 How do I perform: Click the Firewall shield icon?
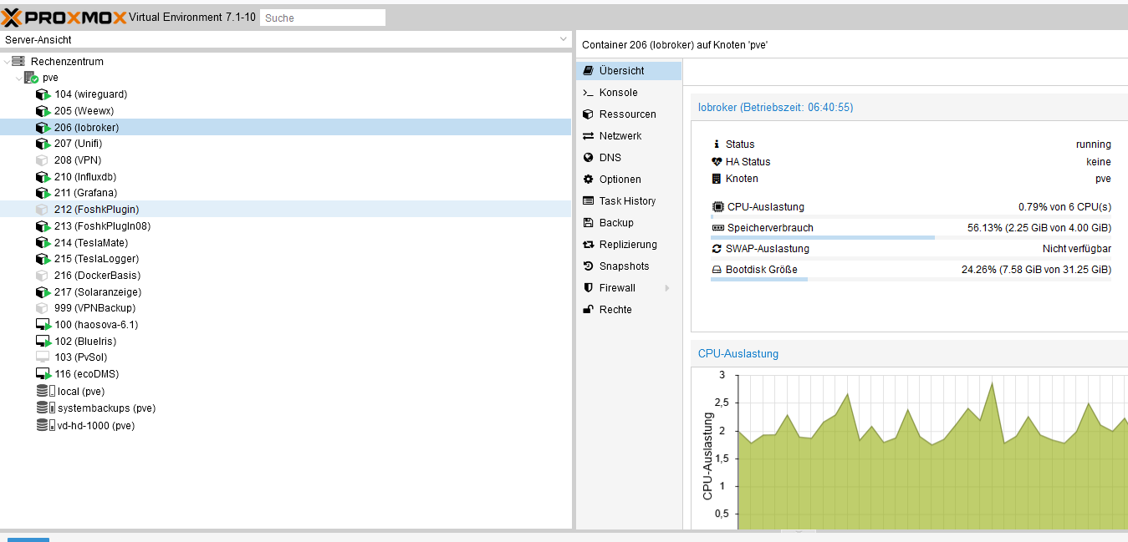pos(588,288)
